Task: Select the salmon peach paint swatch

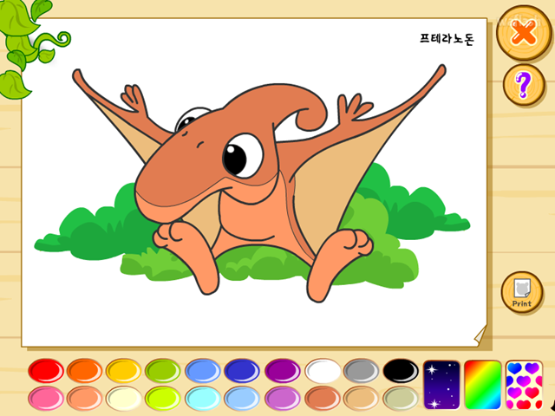Action: (x=85, y=399)
